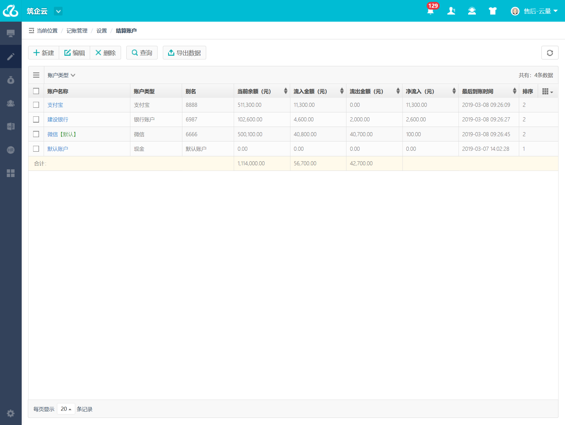Select the 2019-03-07 14:02:28 timestamp
Viewport: 565px width, 425px height.
pyautogui.click(x=485, y=149)
